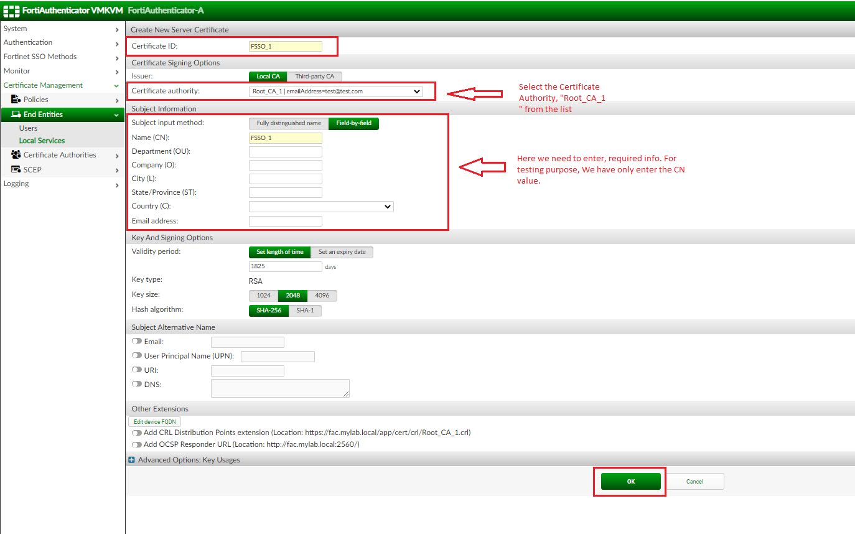
Task: Expand the System menu
Action: click(62, 29)
